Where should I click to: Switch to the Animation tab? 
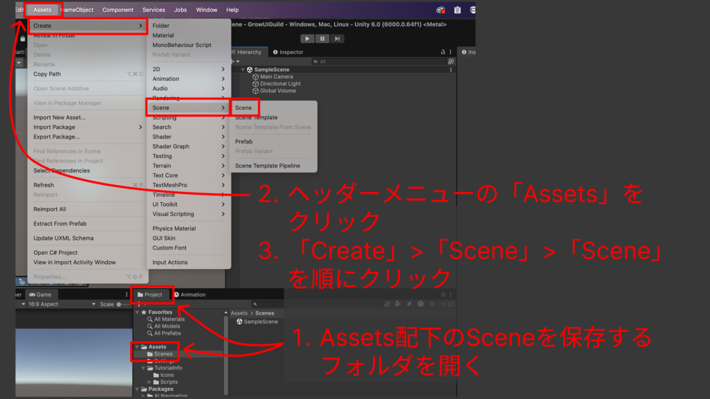189,294
